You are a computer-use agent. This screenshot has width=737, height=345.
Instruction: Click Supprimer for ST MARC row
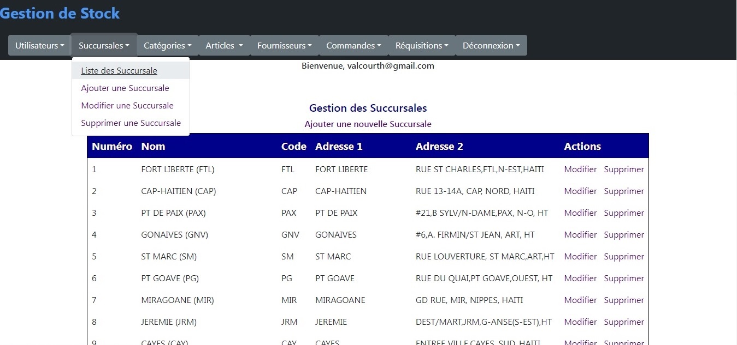(x=624, y=257)
